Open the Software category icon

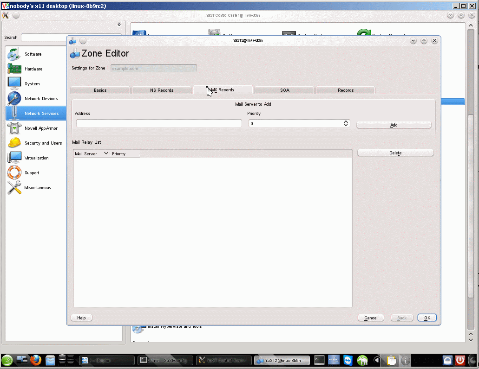coord(14,54)
